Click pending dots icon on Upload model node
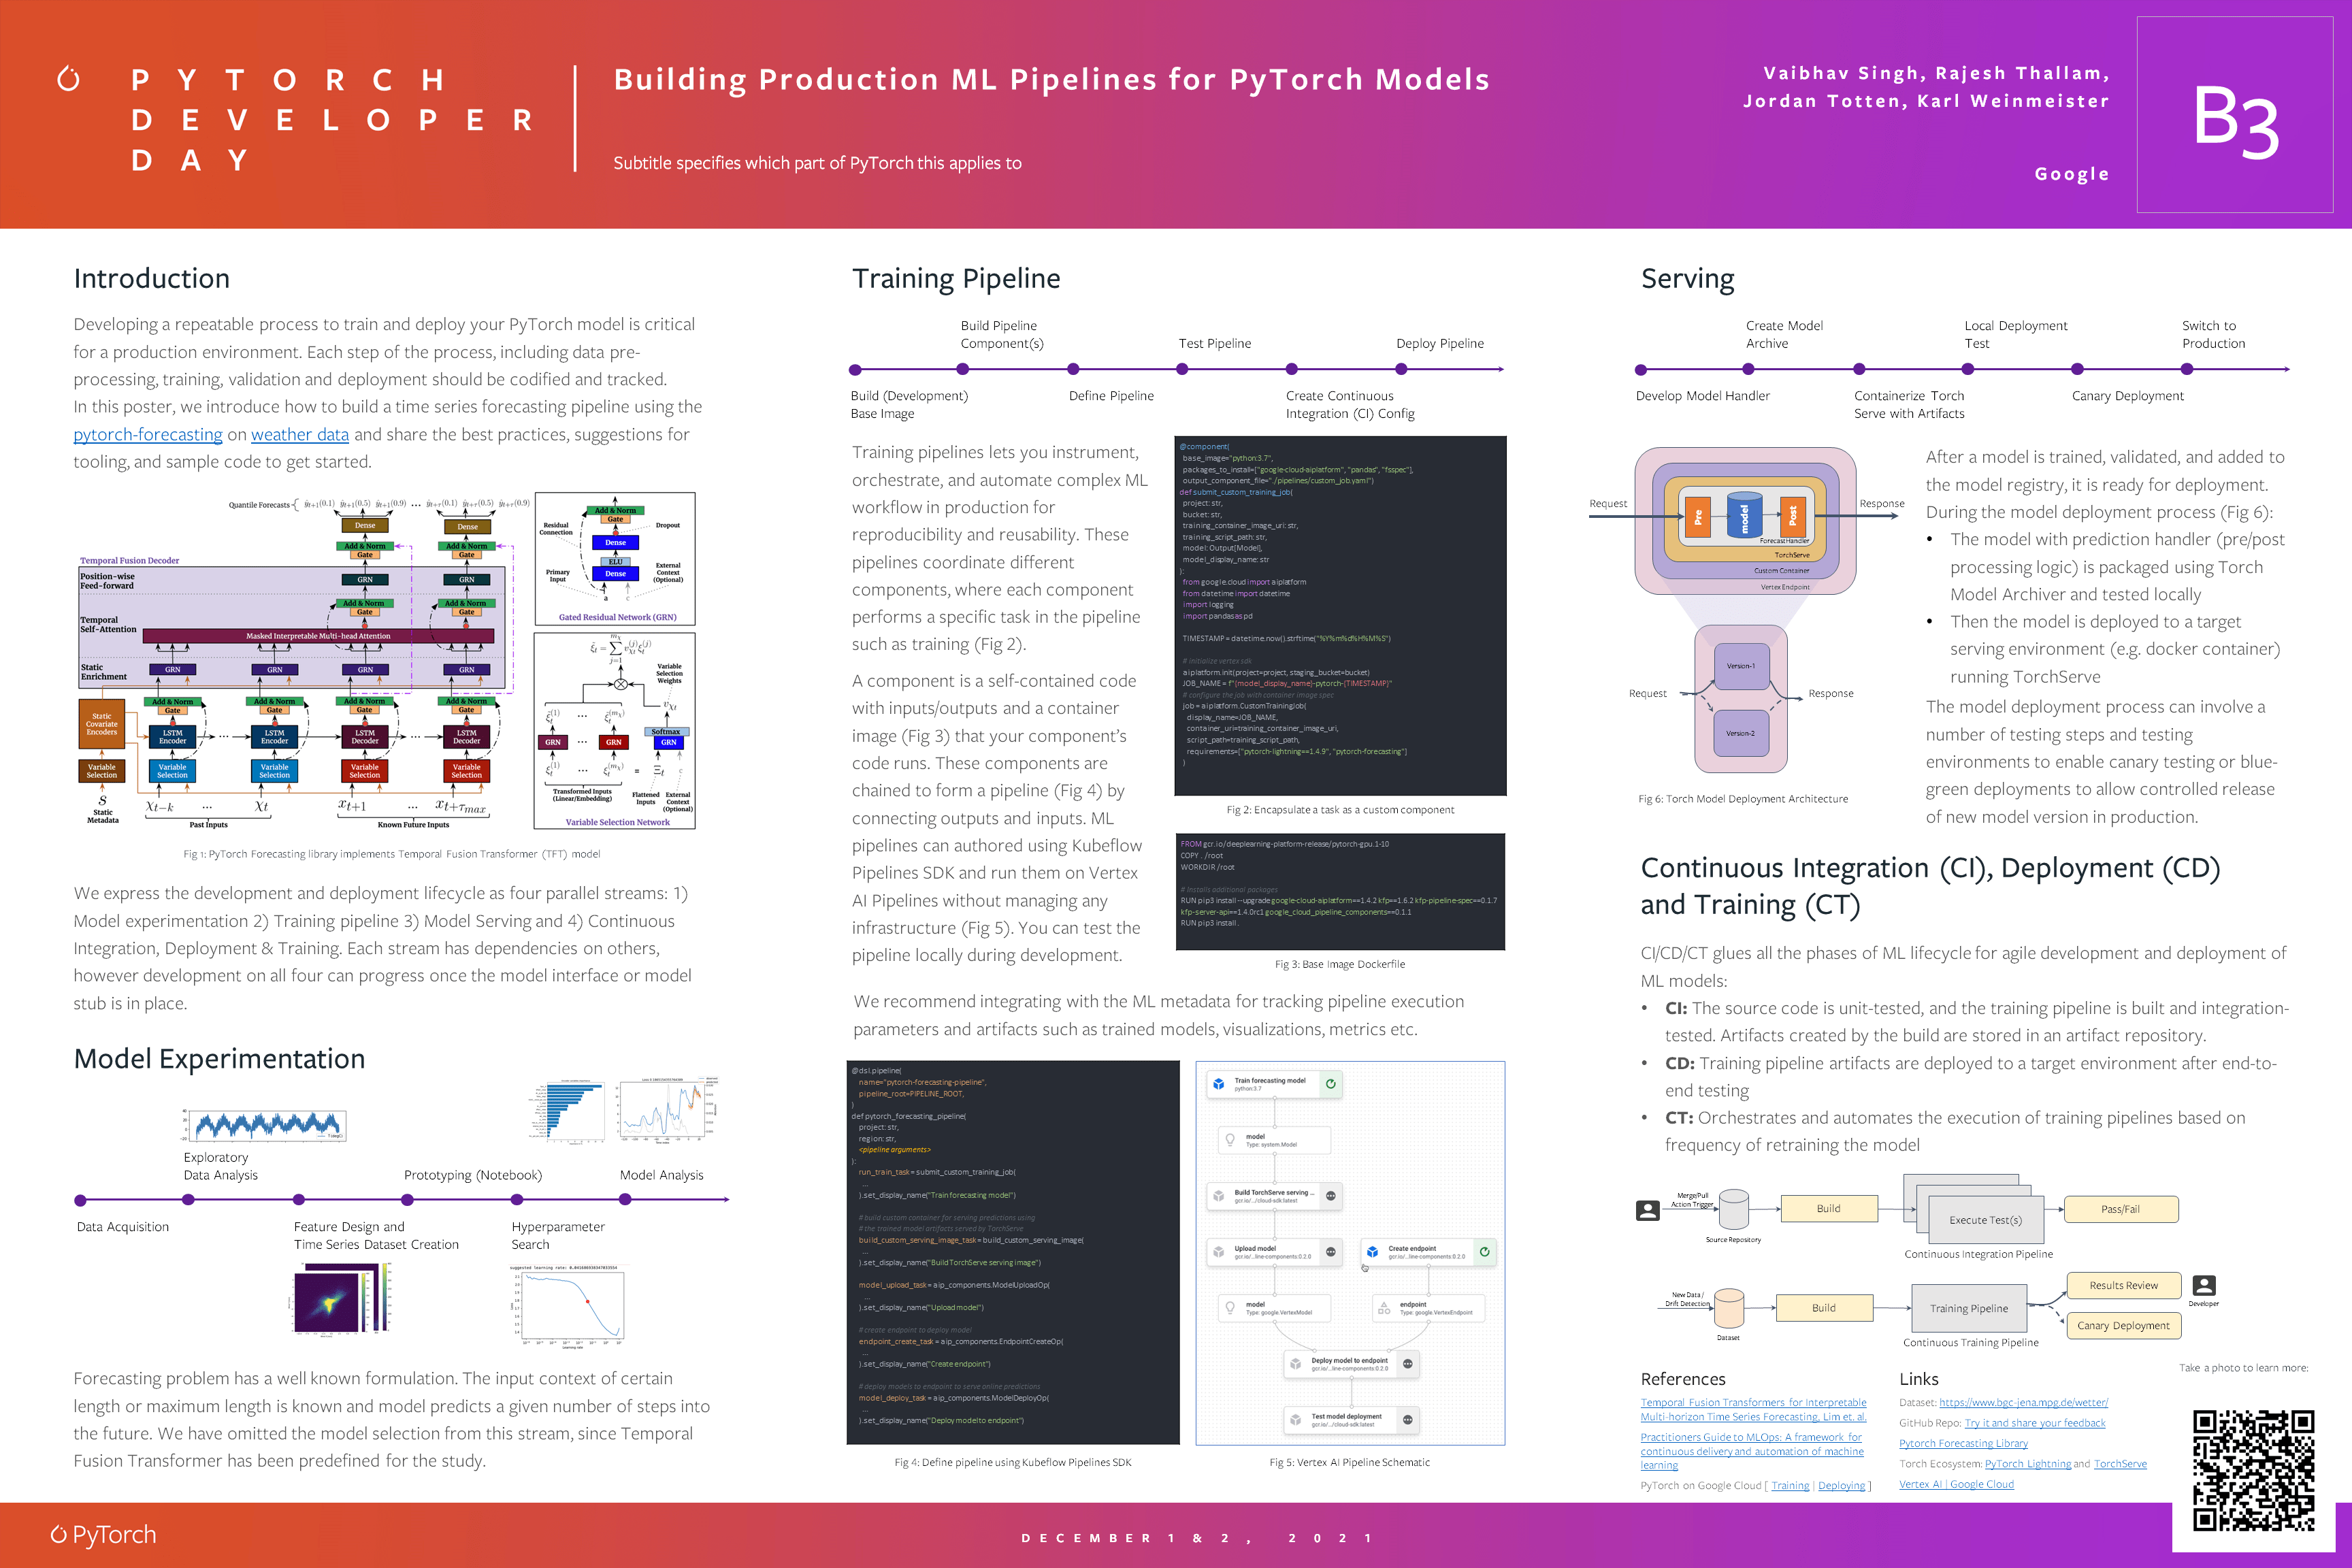The height and width of the screenshot is (1568, 2352). click(x=1330, y=1252)
